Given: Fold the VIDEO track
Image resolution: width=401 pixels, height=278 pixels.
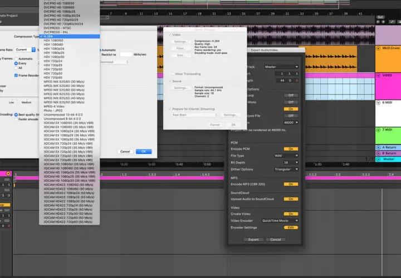Looking at the screenshot, I should [x=378, y=75].
